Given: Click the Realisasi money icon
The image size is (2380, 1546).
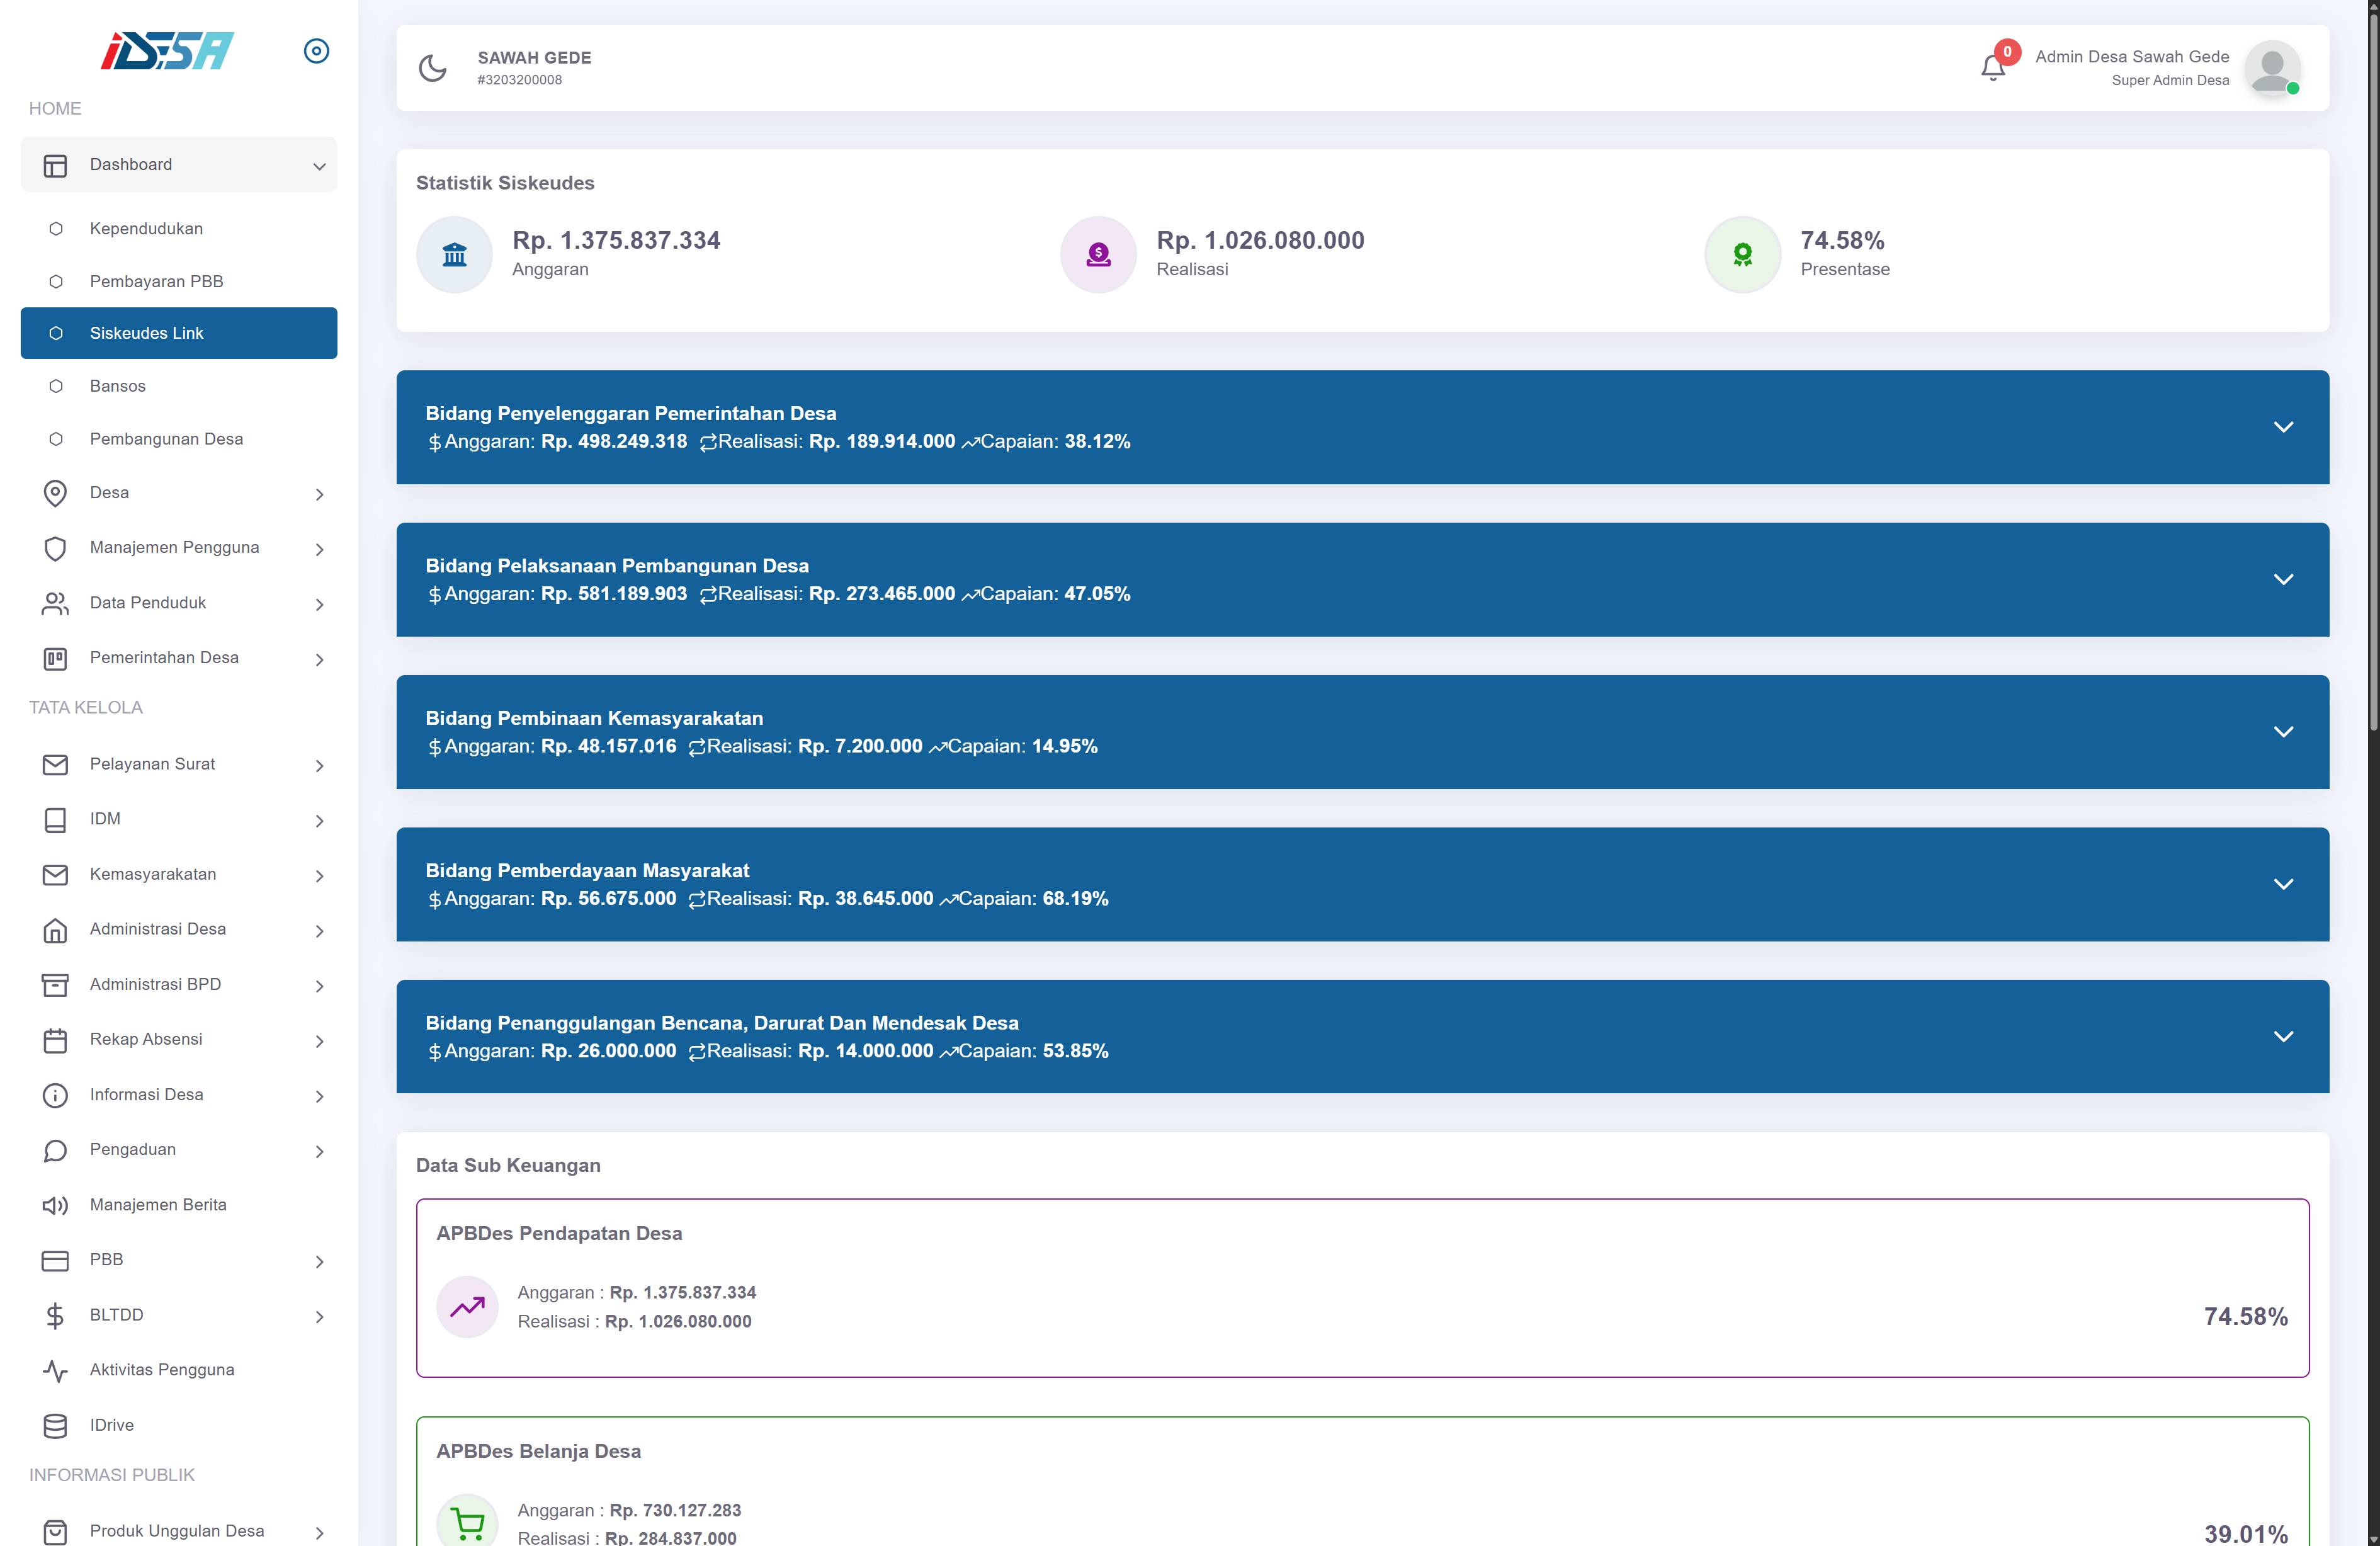Looking at the screenshot, I should point(1098,255).
